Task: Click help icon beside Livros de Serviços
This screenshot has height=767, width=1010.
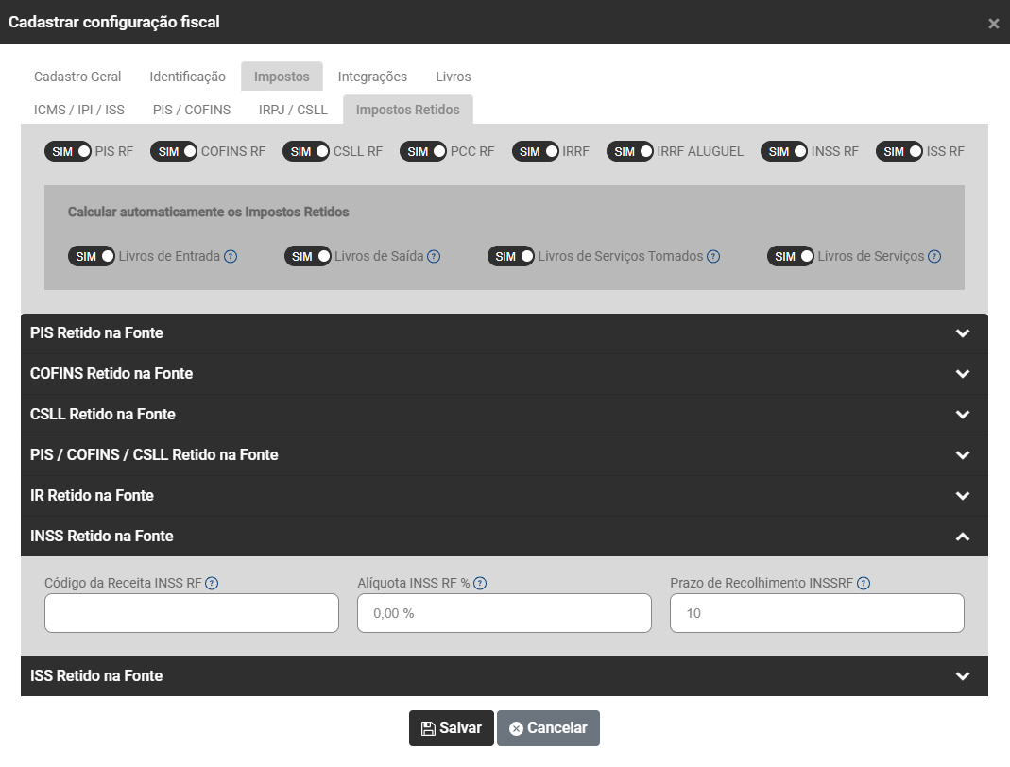Action: coord(933,256)
